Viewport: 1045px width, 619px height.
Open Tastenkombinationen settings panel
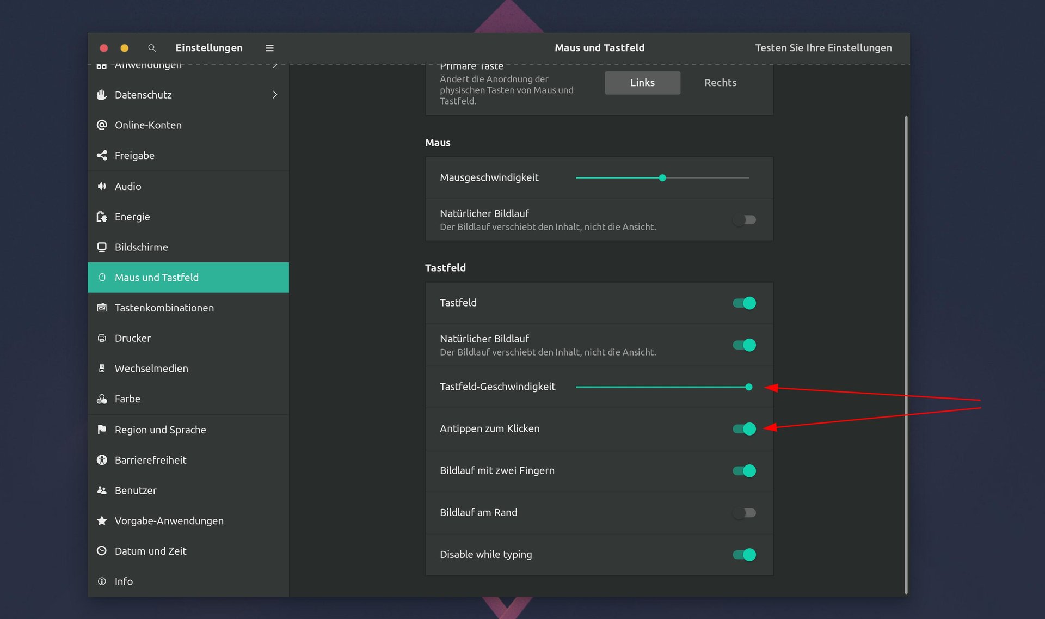[x=164, y=308]
